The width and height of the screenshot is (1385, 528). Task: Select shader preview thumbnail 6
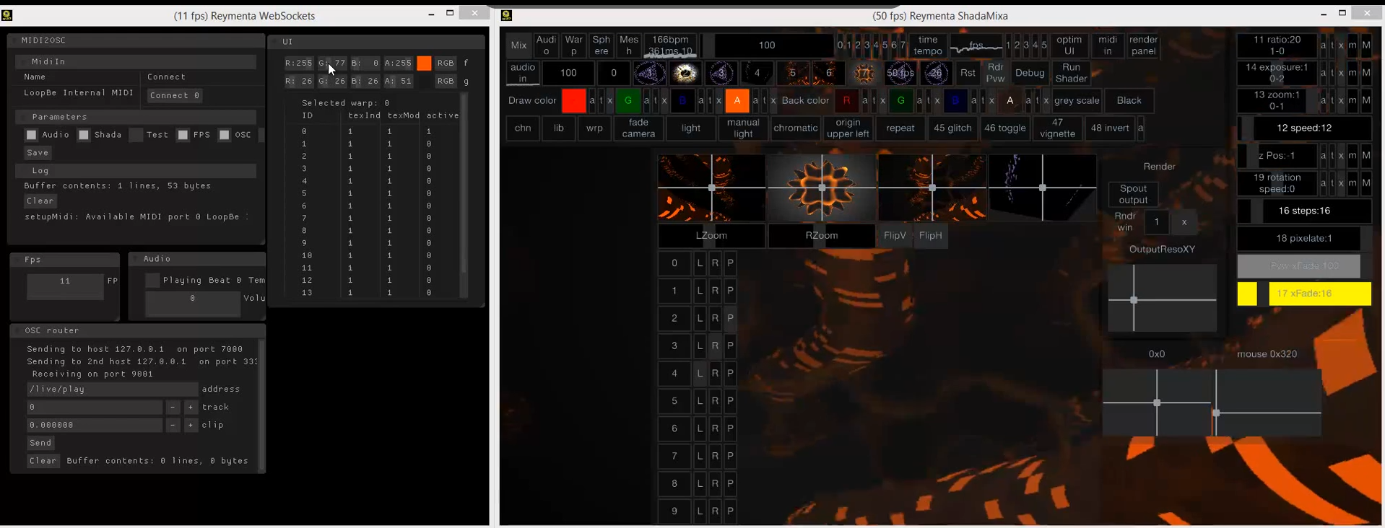(828, 73)
